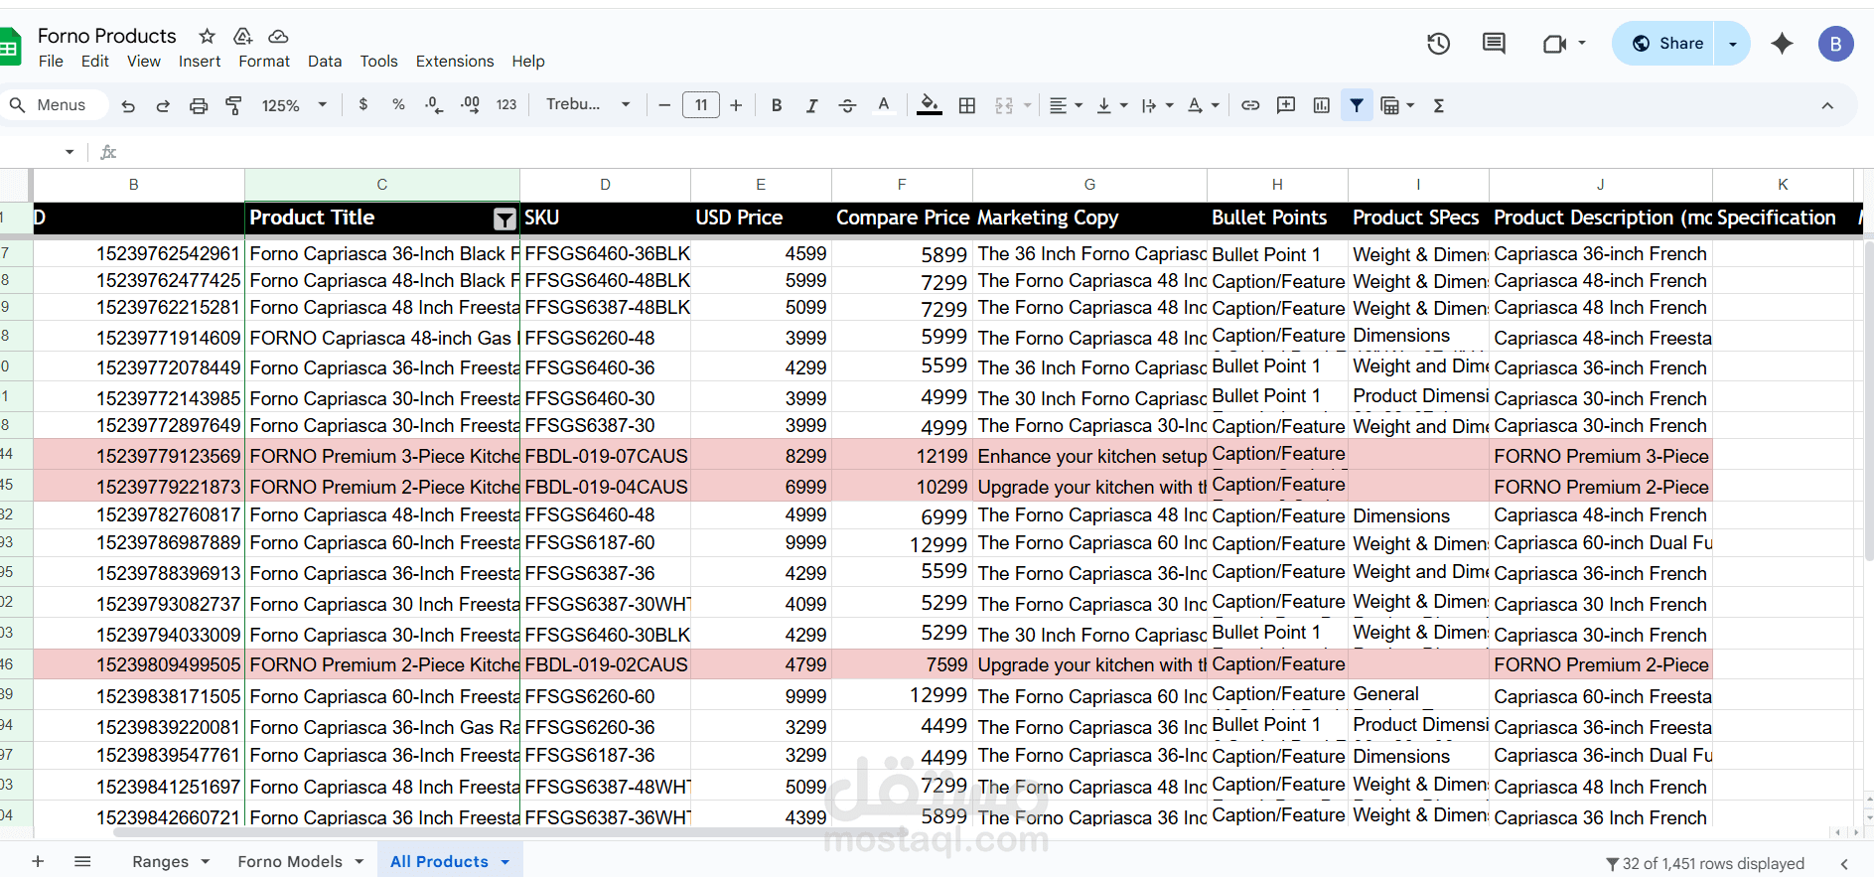
Task: Format as currency with dollar icon
Action: coord(363,104)
